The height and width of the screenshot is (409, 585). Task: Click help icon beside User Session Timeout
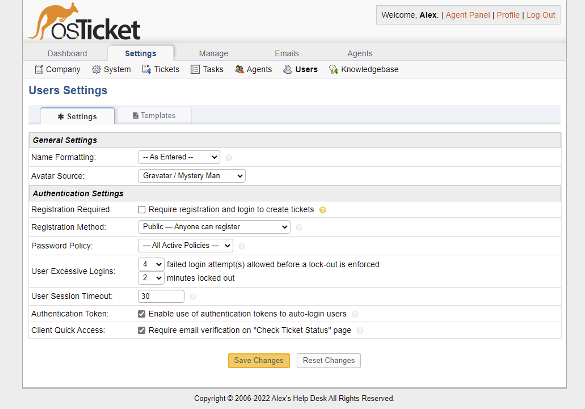193,297
